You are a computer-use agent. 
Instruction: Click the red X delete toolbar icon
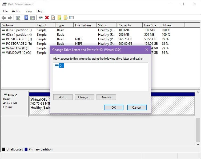(x=47, y=18)
